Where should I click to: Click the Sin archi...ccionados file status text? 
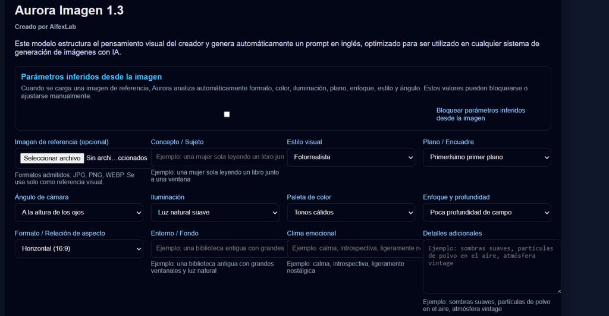[x=117, y=158]
